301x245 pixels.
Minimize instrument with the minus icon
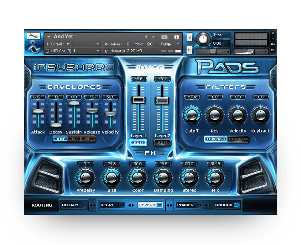273,39
